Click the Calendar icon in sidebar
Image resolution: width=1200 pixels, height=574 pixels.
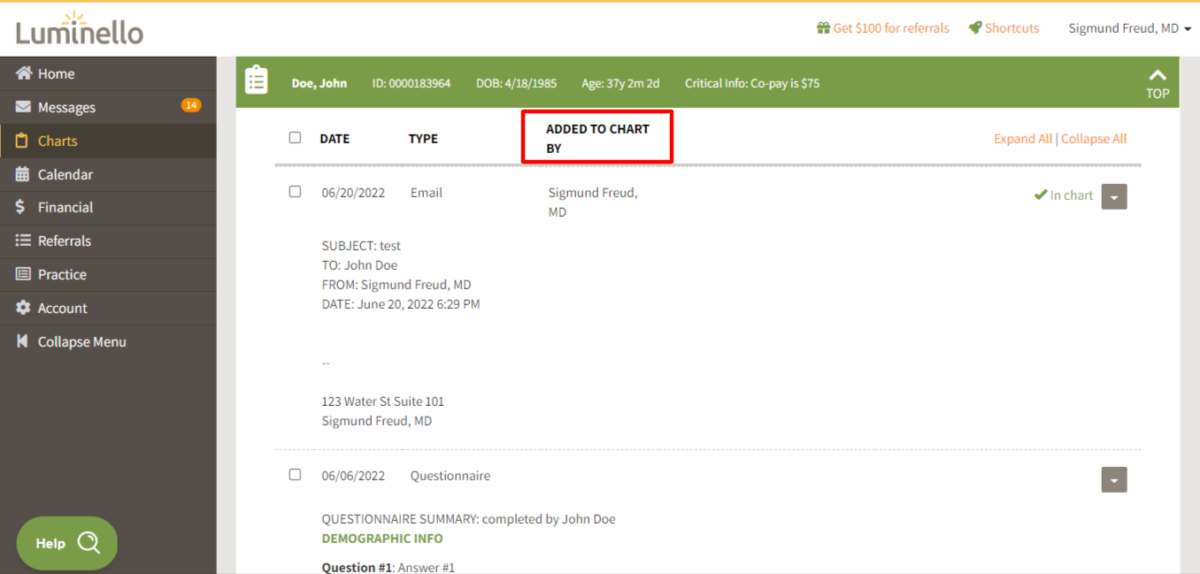[x=23, y=174]
